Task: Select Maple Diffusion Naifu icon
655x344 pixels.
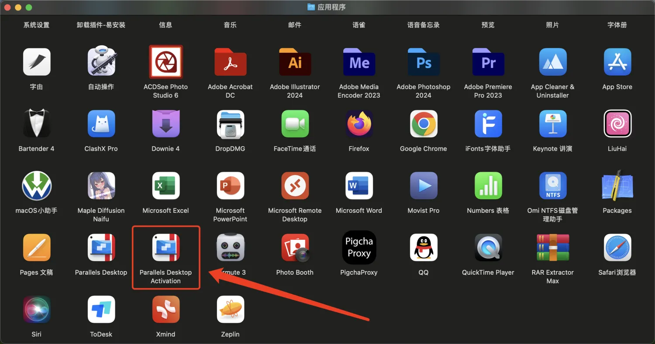Action: pos(101,186)
